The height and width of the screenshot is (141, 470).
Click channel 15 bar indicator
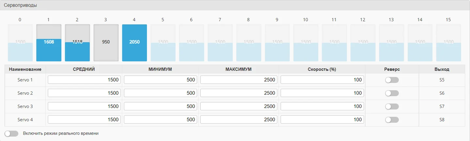[448, 43]
